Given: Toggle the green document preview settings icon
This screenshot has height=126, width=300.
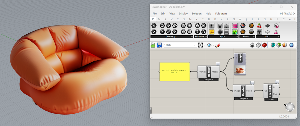Looking at the screenshot, I should [x=279, y=45].
